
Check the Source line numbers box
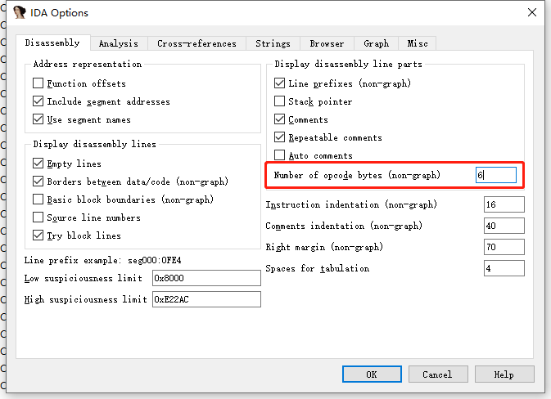38,217
